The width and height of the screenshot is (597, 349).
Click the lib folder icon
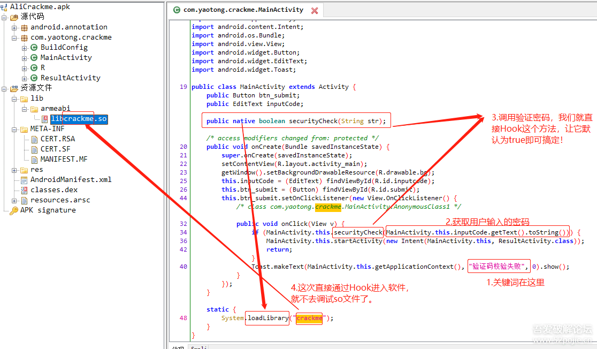pos(25,98)
